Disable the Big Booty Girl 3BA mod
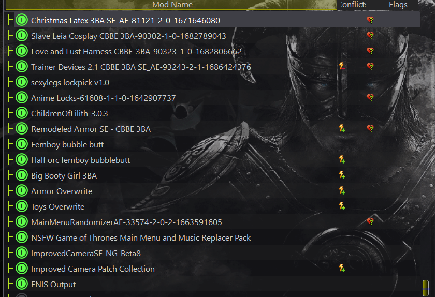Viewport: 435px width, 297px height. tap(22, 175)
